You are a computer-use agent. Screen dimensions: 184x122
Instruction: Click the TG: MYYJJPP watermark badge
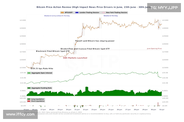(163, 7)
